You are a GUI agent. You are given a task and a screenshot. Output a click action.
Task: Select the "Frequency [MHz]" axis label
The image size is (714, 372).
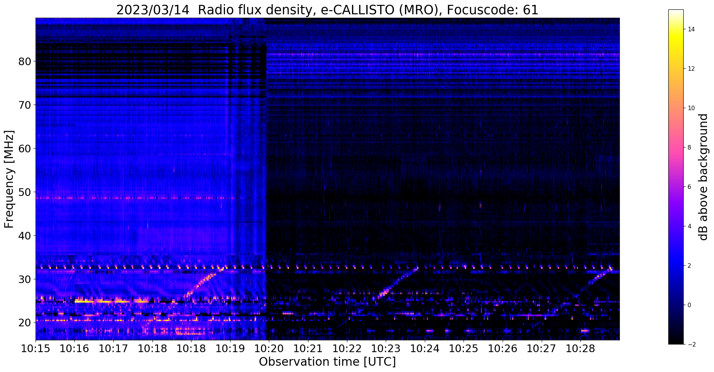[9, 179]
